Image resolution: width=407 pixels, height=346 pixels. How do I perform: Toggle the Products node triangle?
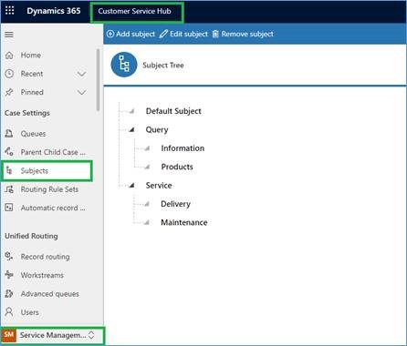click(x=147, y=167)
